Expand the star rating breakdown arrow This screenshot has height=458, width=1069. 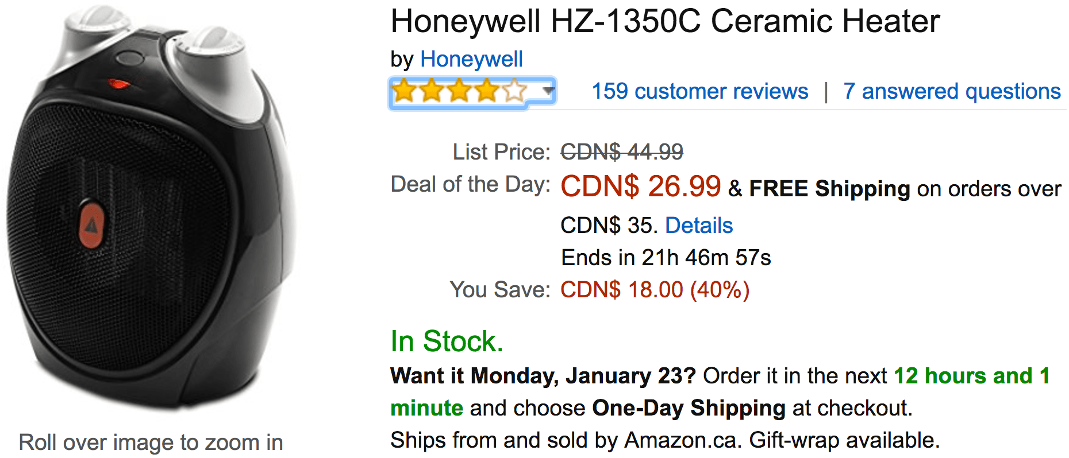point(549,90)
